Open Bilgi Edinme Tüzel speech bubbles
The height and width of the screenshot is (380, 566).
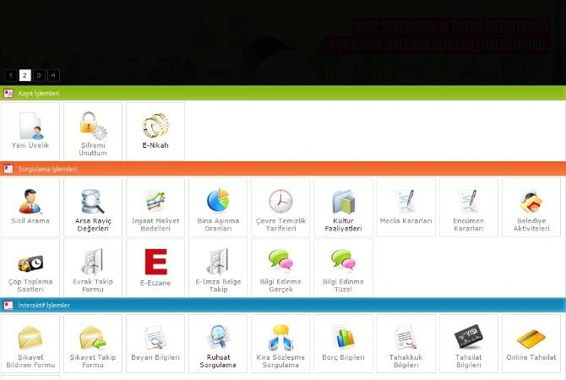pyautogui.click(x=343, y=260)
